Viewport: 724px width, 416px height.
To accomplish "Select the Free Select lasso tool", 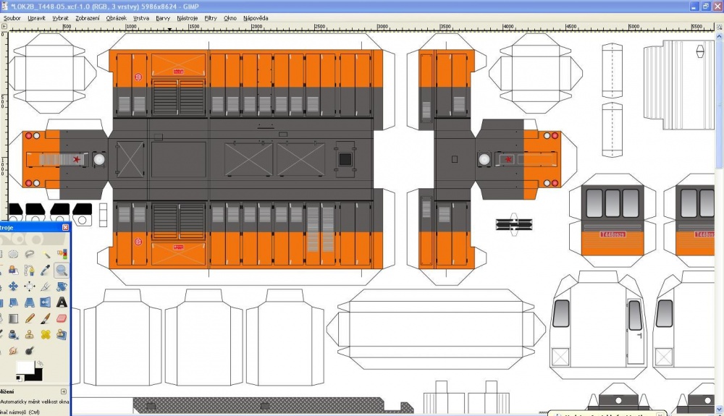I will 30,254.
